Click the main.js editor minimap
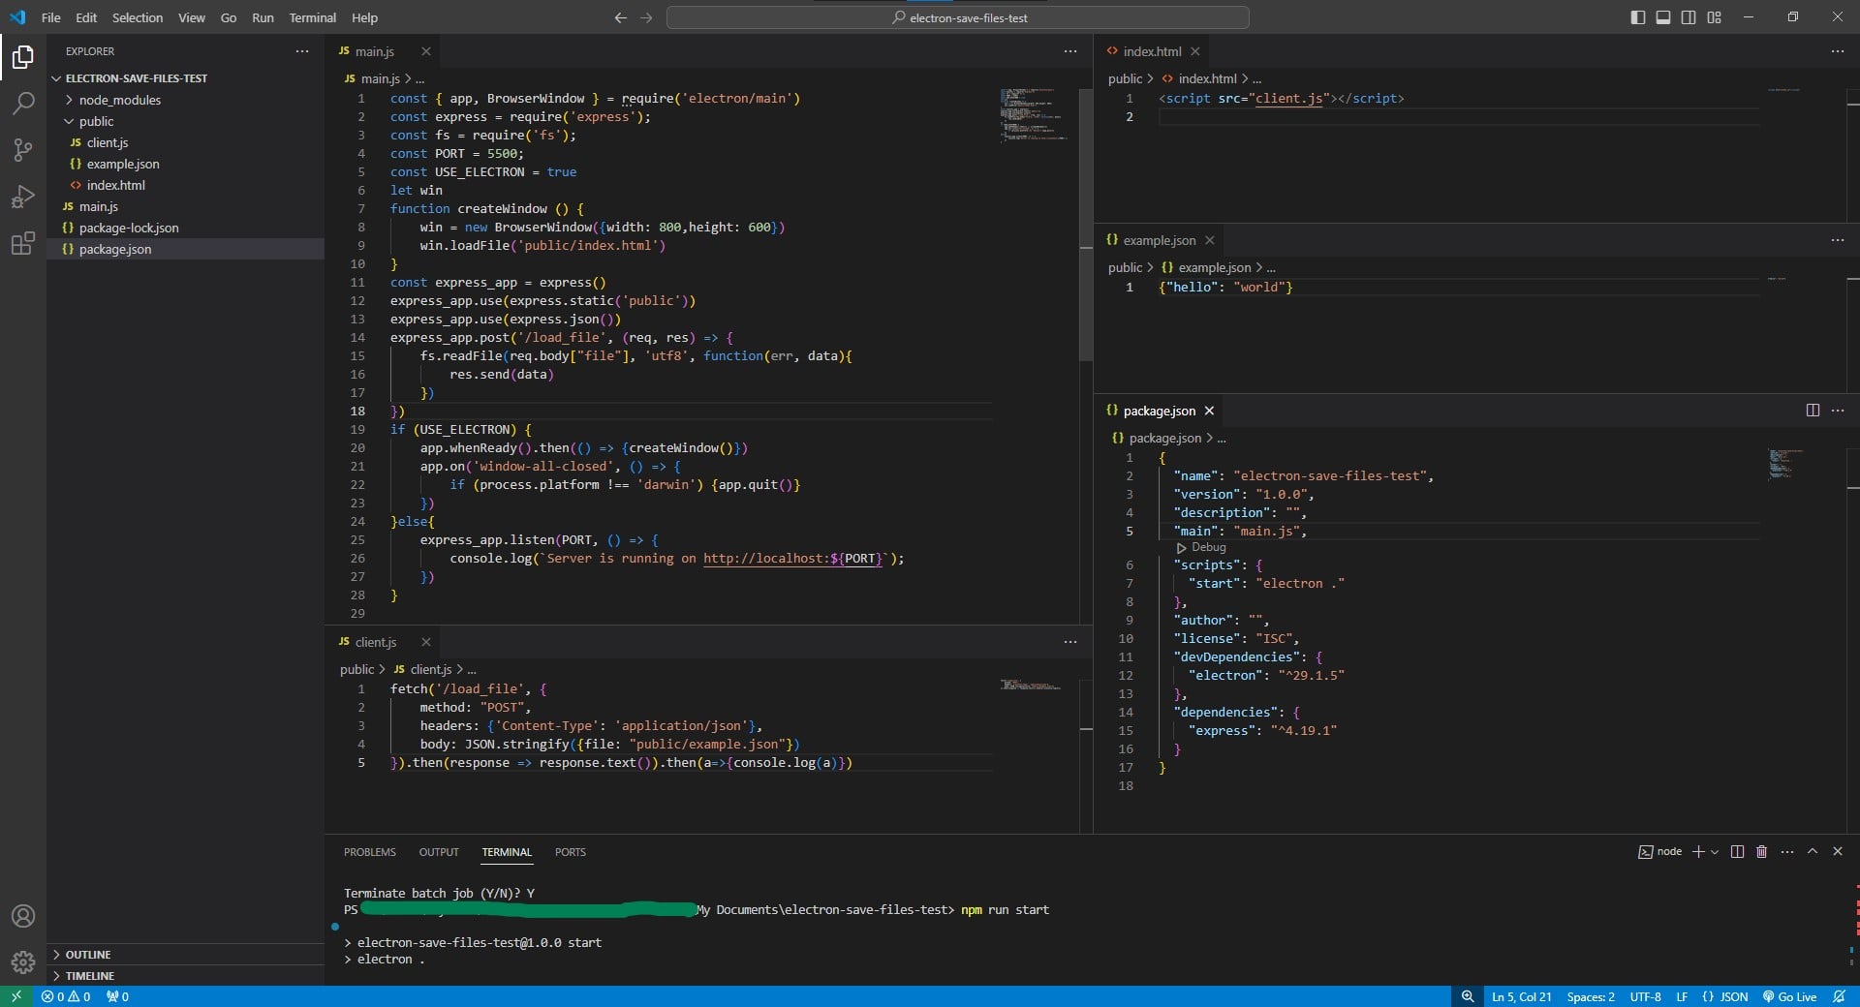This screenshot has height=1007, width=1860. click(x=1035, y=116)
